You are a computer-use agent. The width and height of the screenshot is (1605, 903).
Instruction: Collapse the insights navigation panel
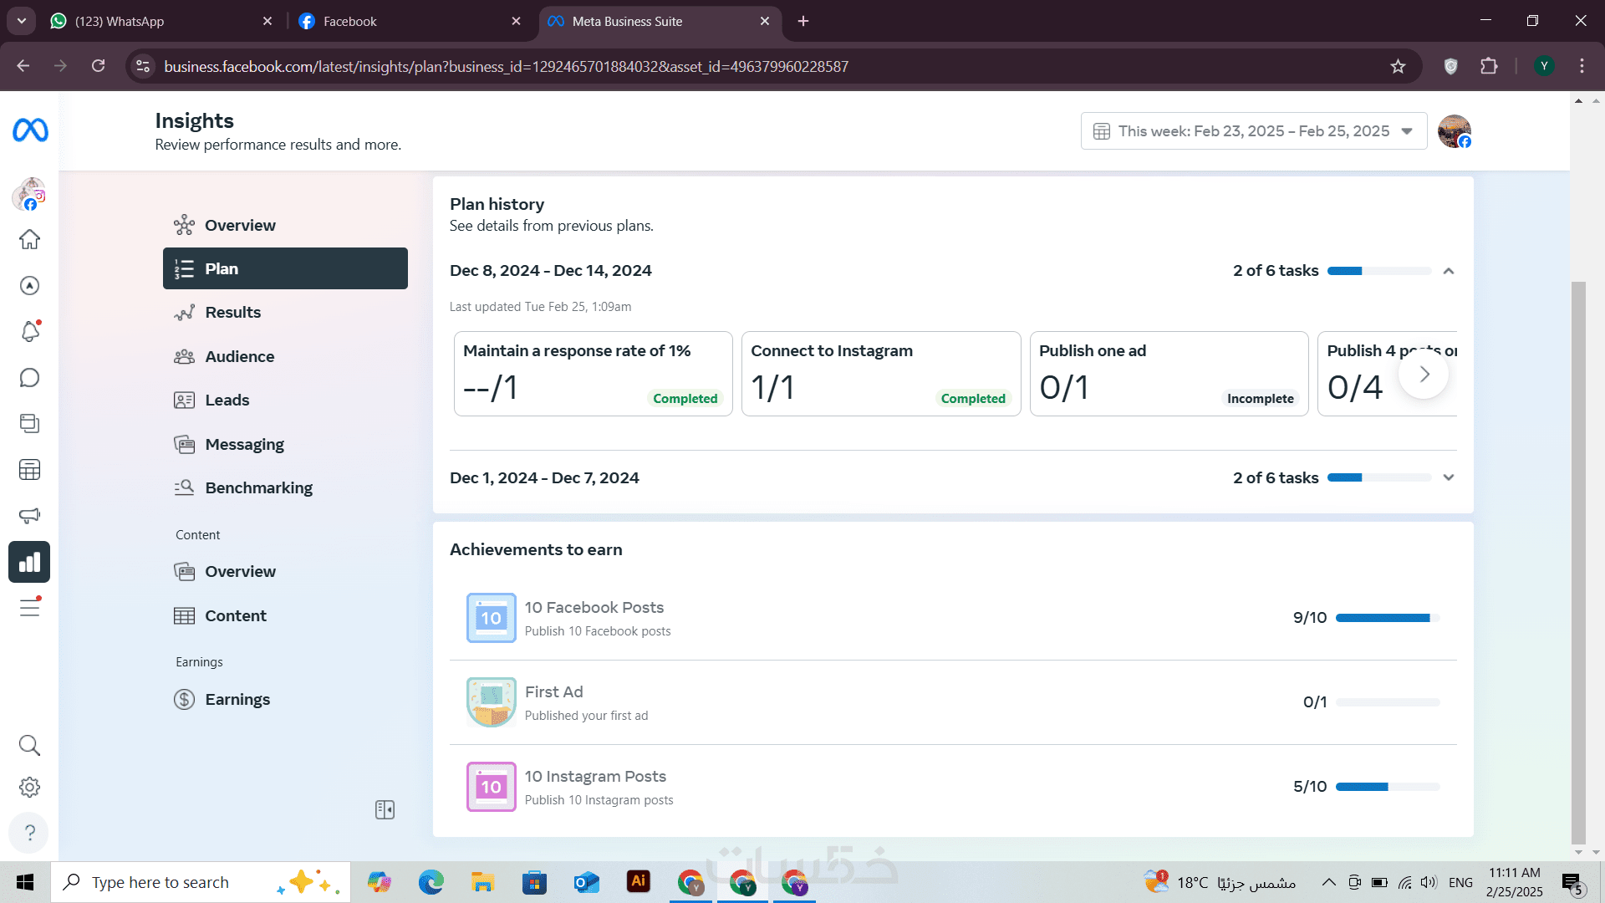385,809
